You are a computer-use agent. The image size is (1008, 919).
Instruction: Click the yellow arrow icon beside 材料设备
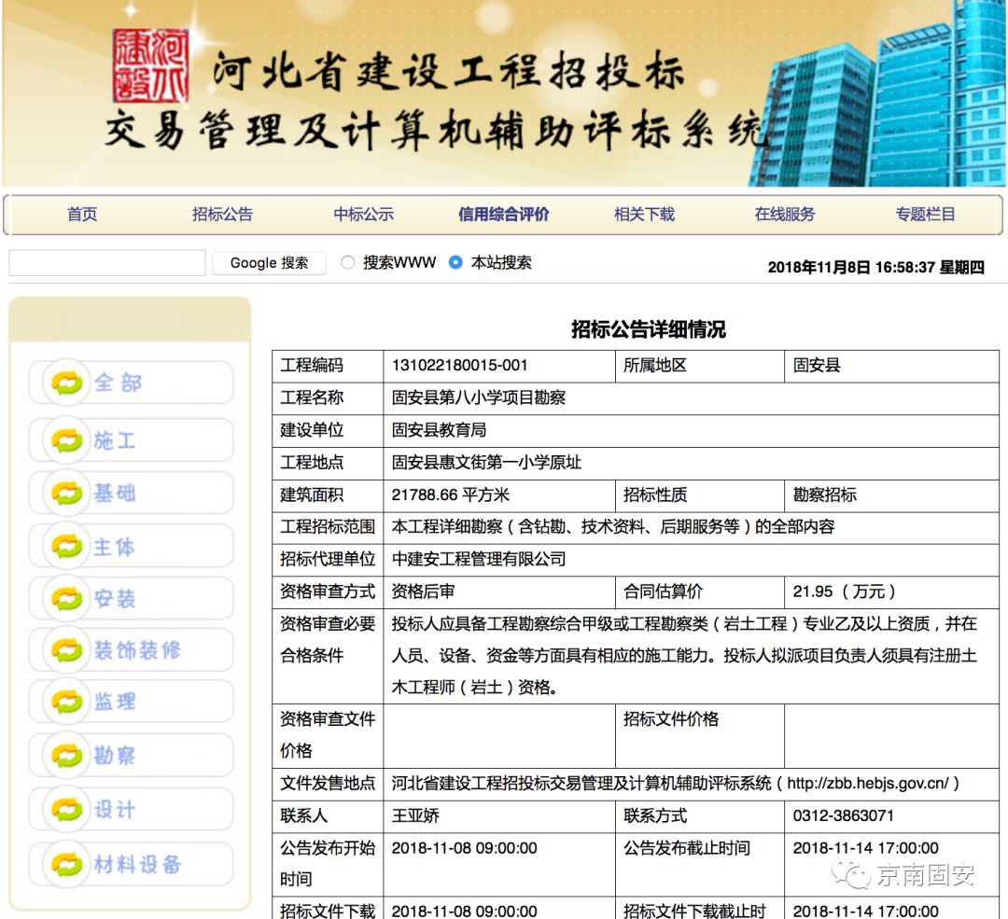pyautogui.click(x=67, y=864)
